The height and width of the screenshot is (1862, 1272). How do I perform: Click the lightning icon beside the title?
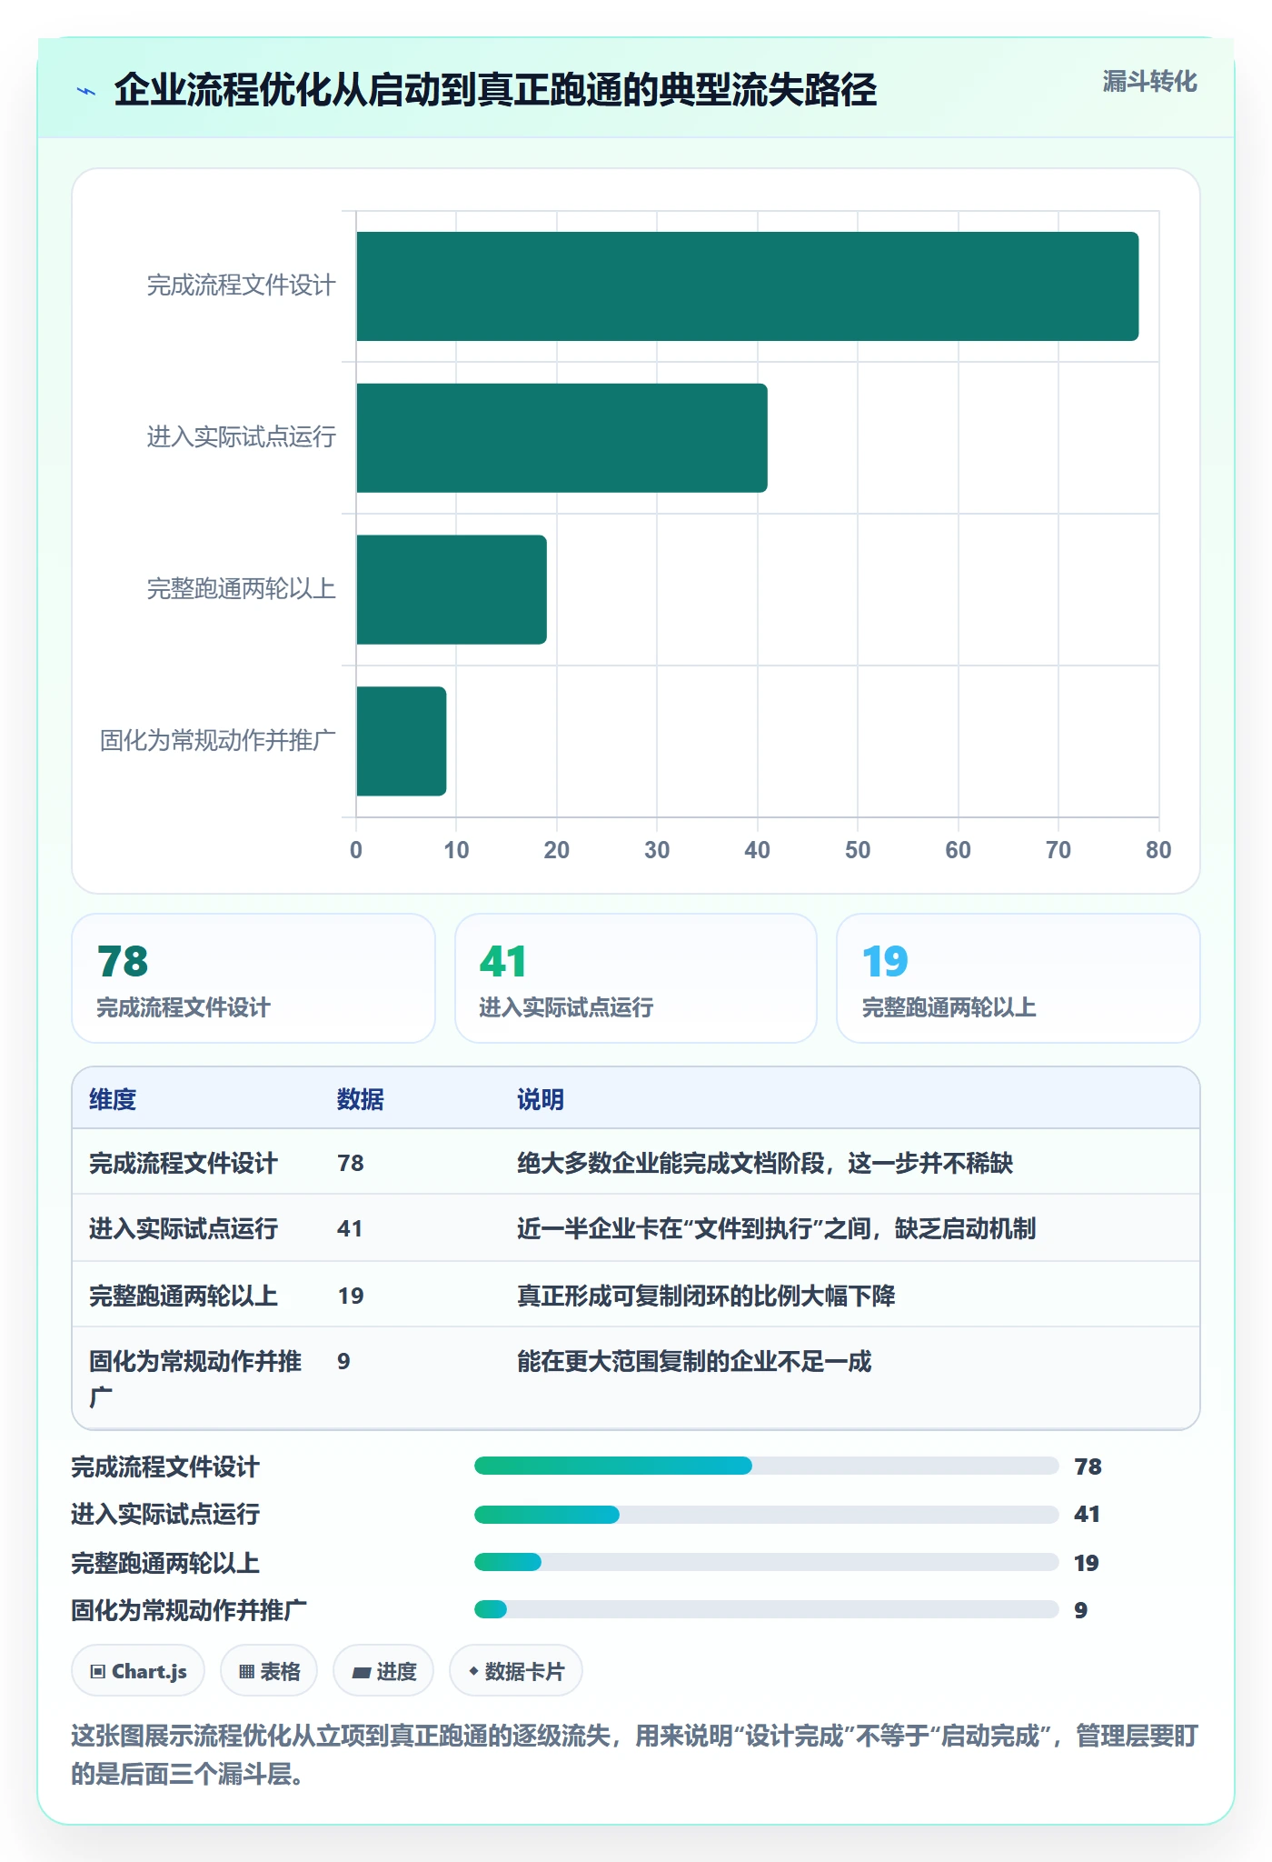click(86, 91)
